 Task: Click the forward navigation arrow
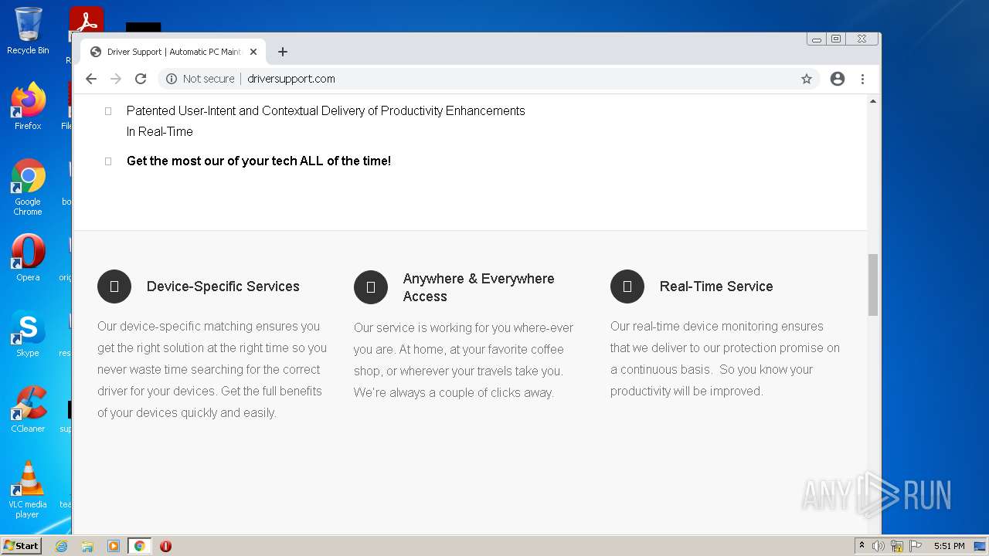[116, 79]
